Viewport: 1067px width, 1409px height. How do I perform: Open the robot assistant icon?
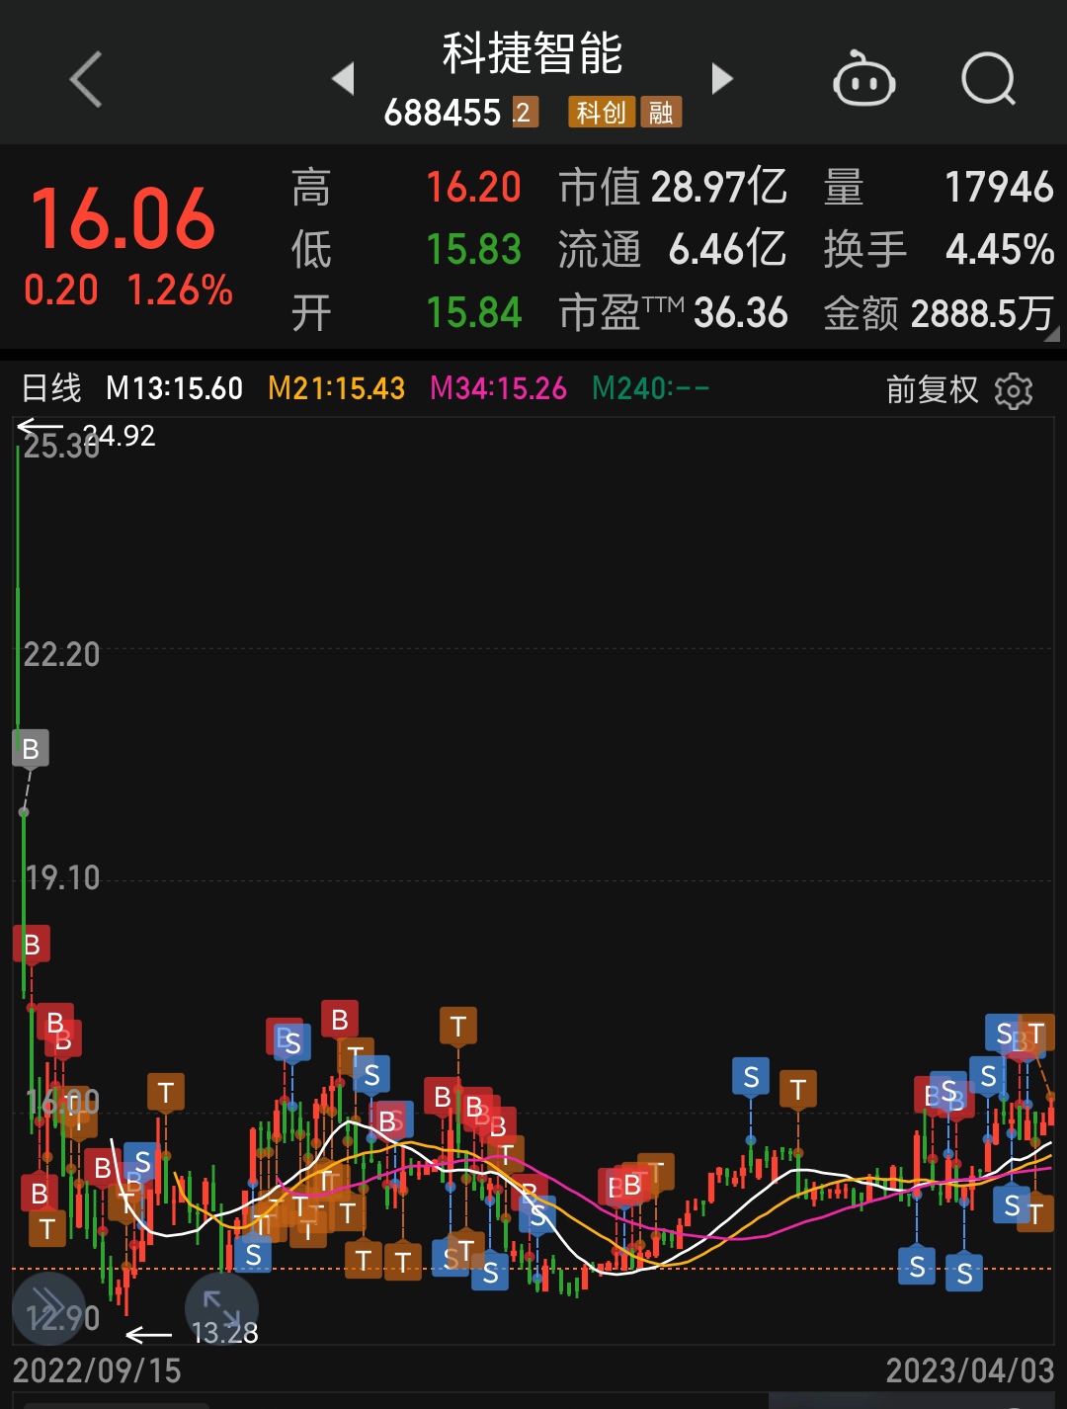coord(864,79)
